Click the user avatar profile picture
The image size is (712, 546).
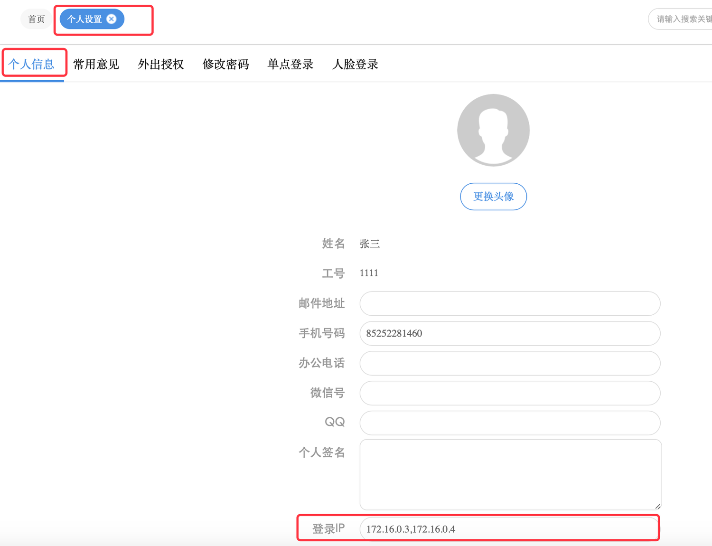coord(493,130)
